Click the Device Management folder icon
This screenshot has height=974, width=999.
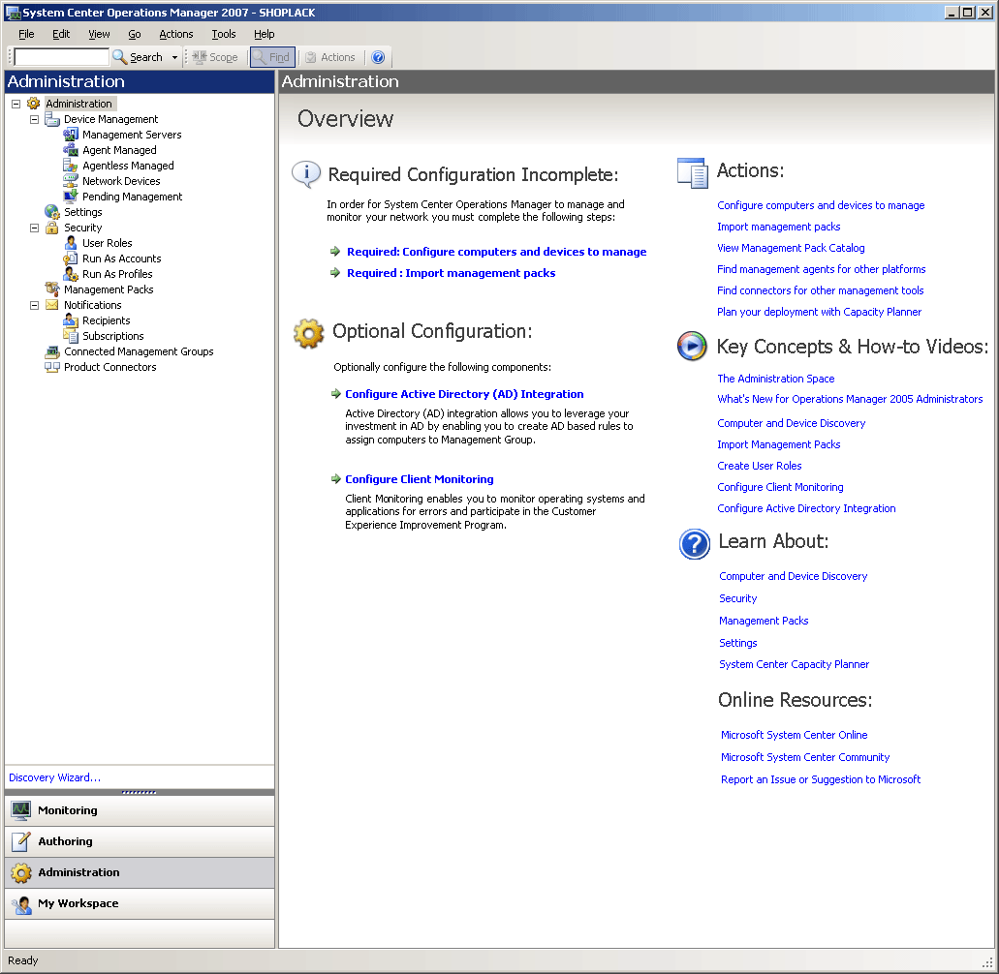51,119
